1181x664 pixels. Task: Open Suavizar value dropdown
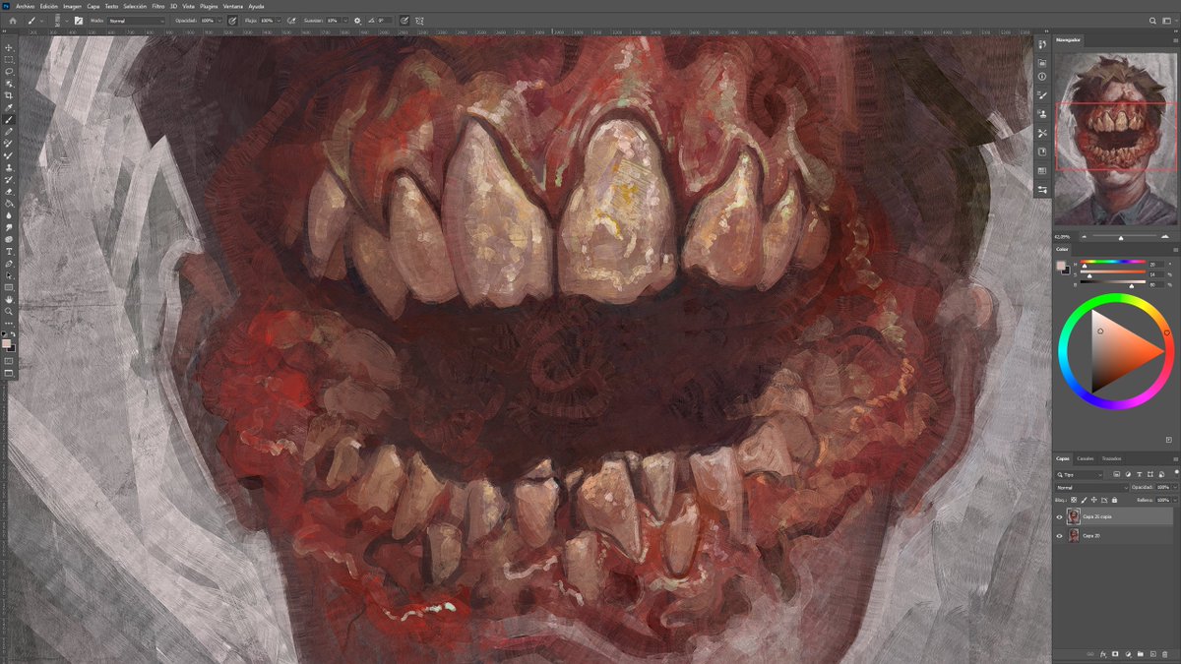pyautogui.click(x=345, y=21)
